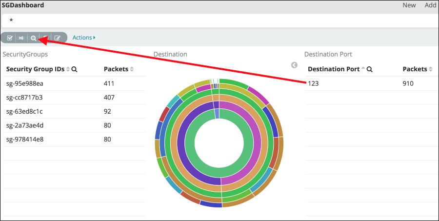Sort SecurityGroups table by Packets arrows
The image size is (439, 221).
pyautogui.click(x=132, y=69)
